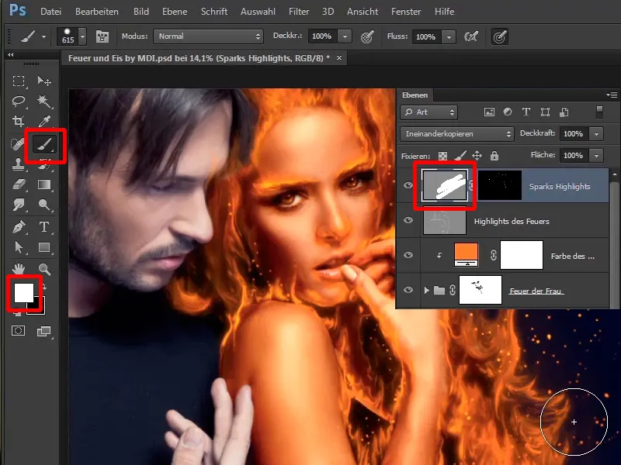The height and width of the screenshot is (465, 621).
Task: Open the Bearbeiten menu
Action: 96,12
